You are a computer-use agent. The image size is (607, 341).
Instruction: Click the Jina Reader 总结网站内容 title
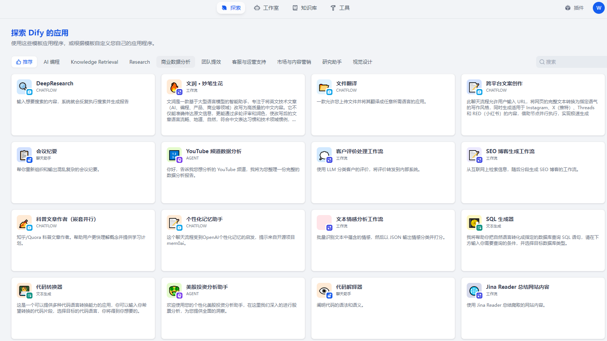[518, 287]
